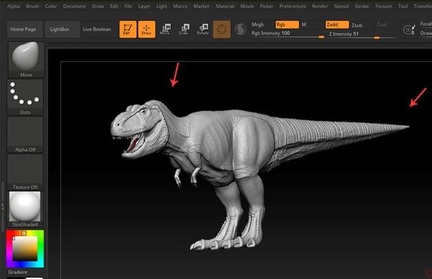
Task: Open the Brush menu
Action: (x=32, y=6)
